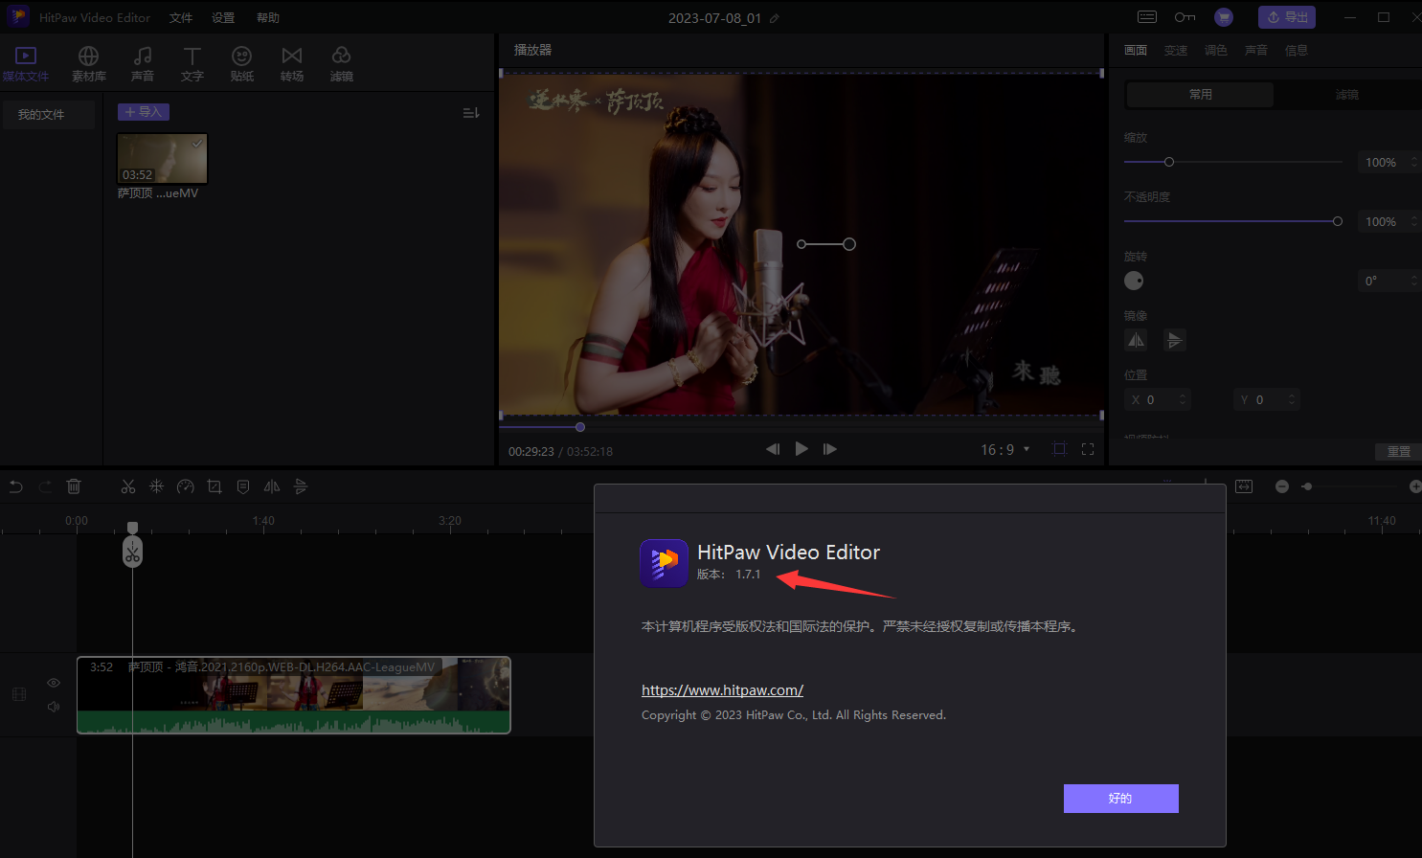The image size is (1422, 858).
Task: Switch to the 声音 tab in properties panel
Action: 1256,50
